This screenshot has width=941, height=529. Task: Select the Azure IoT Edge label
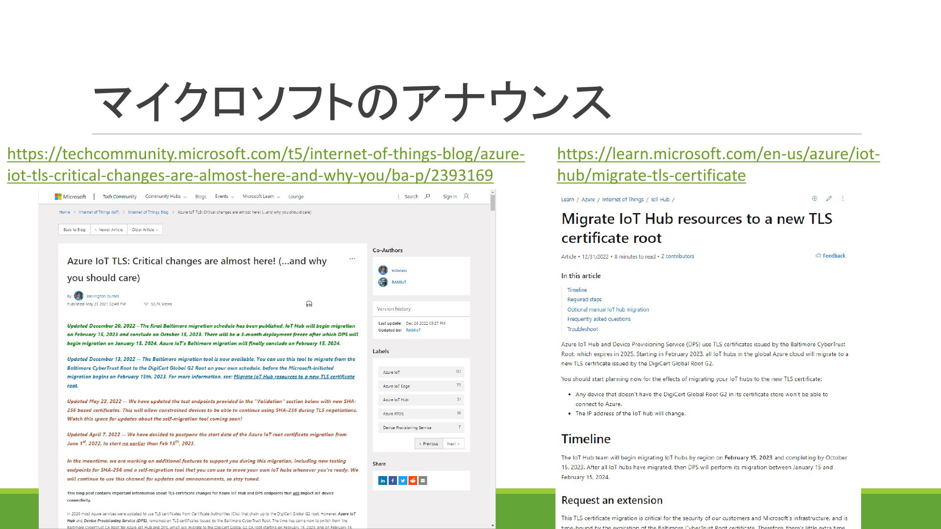pos(421,386)
